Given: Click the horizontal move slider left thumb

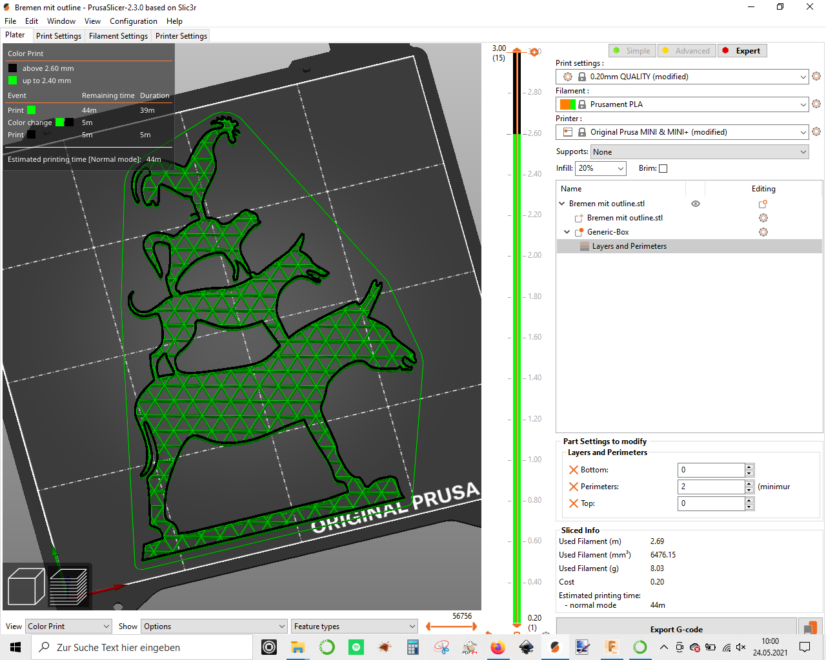Looking at the screenshot, I should [x=429, y=626].
